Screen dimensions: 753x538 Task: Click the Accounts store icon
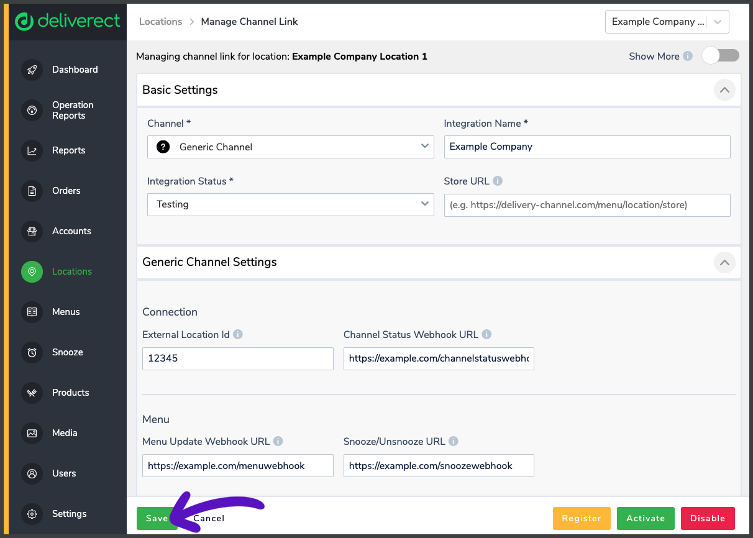[x=32, y=231]
